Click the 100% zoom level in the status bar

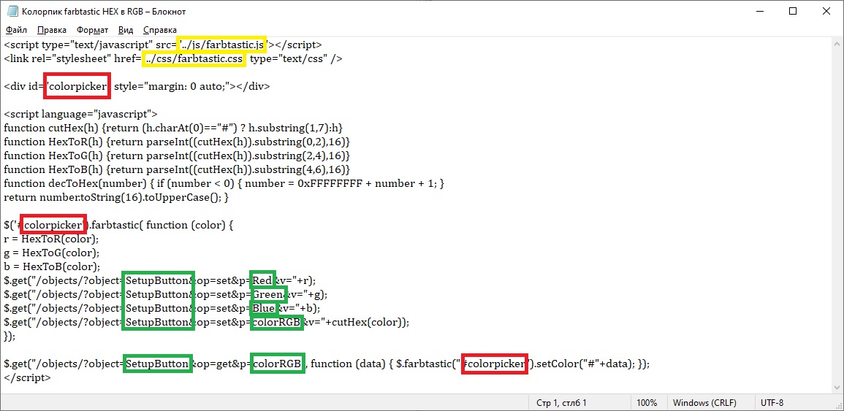[646, 402]
